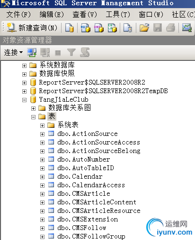Open the 文件(F) menu
The height and width of the screenshot is (240, 195).
(18, 15)
